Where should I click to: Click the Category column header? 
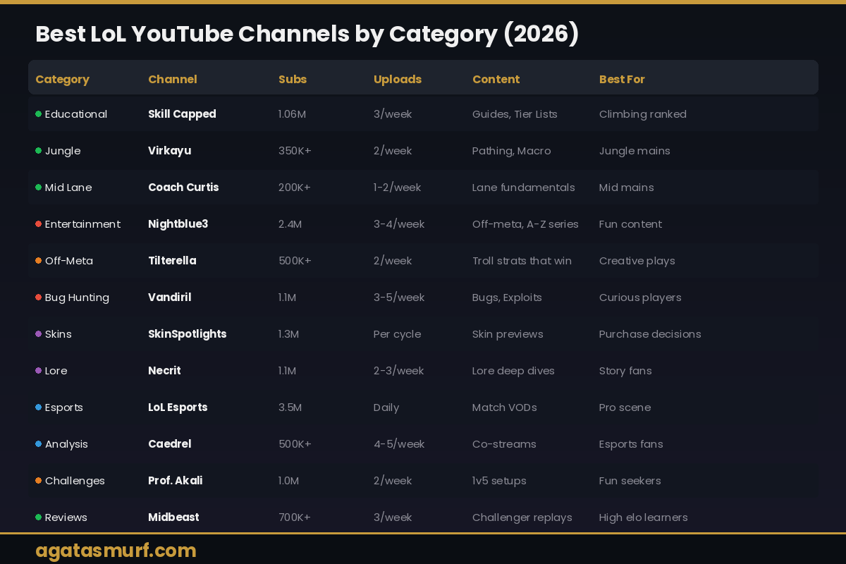click(x=62, y=80)
